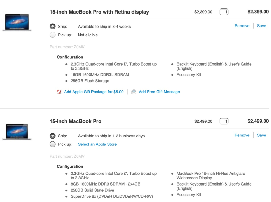The width and height of the screenshot is (271, 202).
Task: Click Select an Apple Store link
Action: pos(97,144)
